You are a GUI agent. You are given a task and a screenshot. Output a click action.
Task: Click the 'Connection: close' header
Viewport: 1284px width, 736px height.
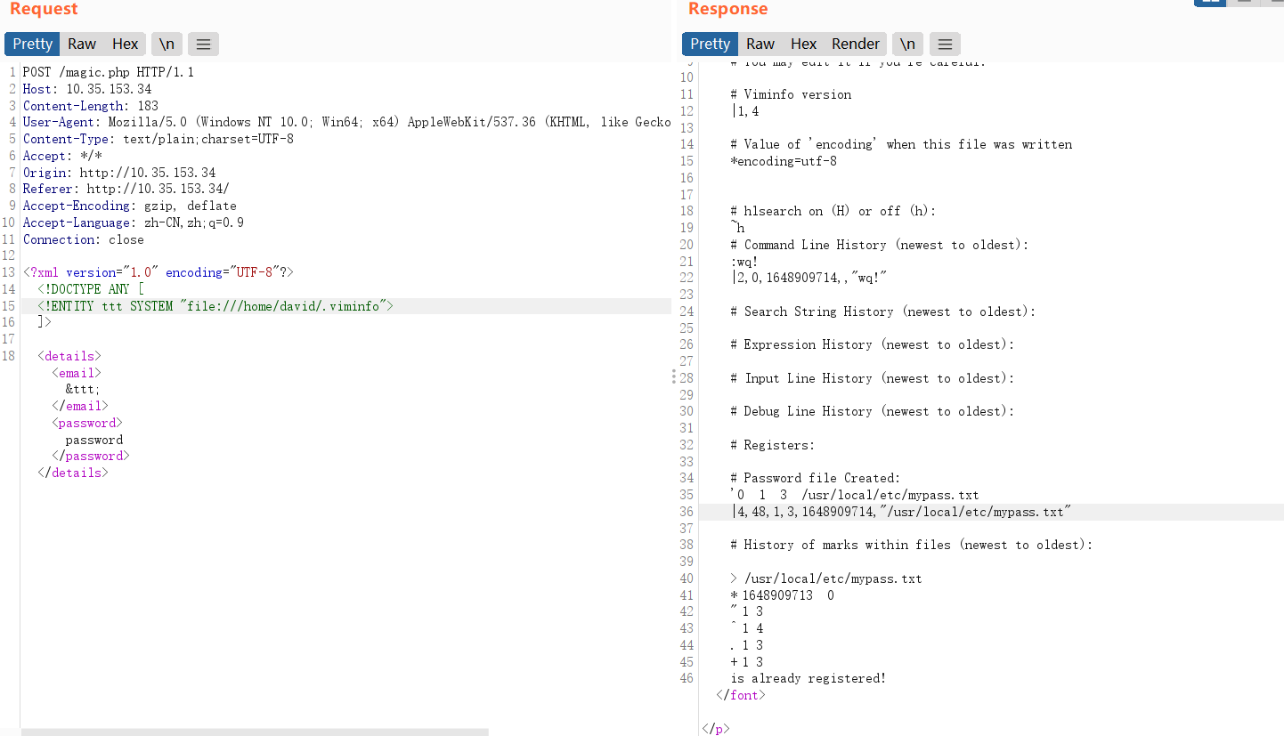84,239
